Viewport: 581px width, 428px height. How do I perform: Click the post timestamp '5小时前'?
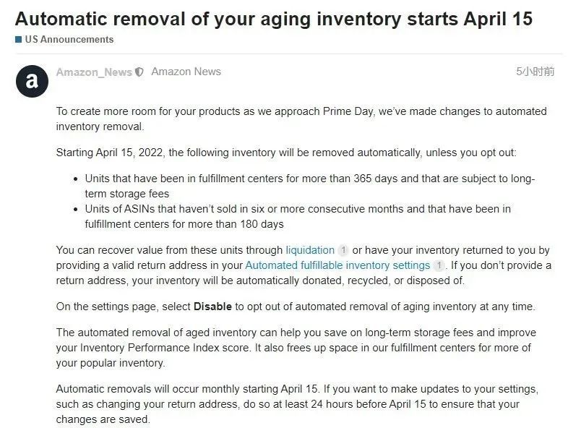(535, 72)
